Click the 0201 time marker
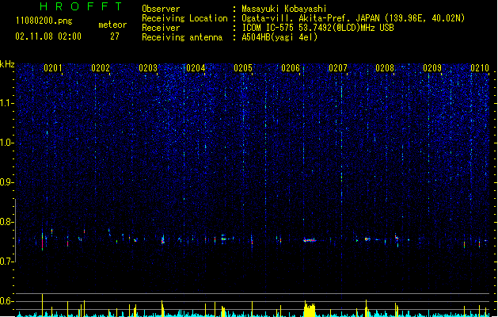 [53, 68]
